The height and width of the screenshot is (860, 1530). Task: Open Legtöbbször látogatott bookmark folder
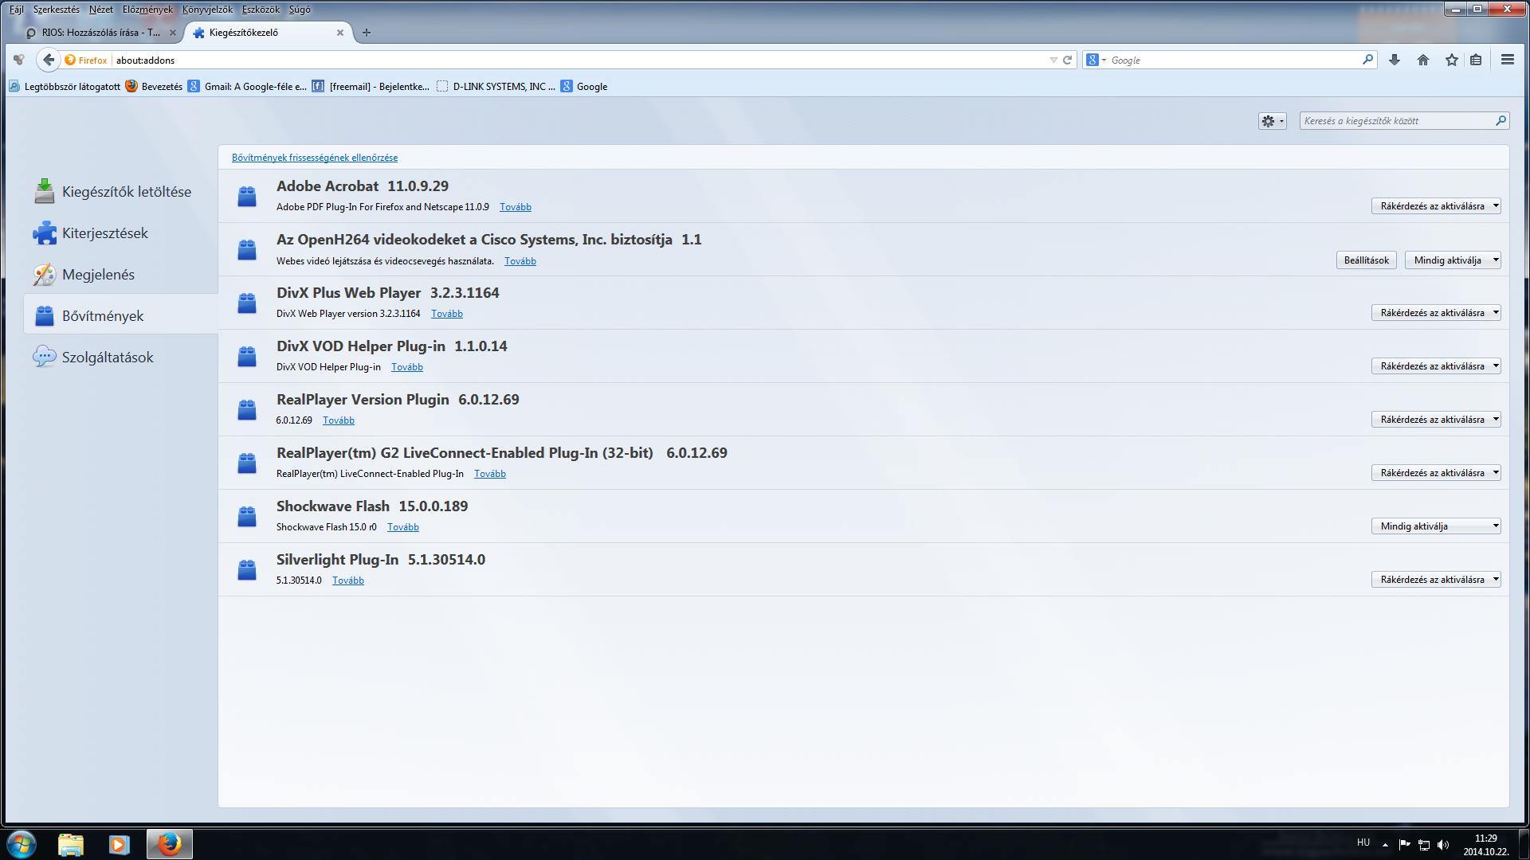[65, 87]
